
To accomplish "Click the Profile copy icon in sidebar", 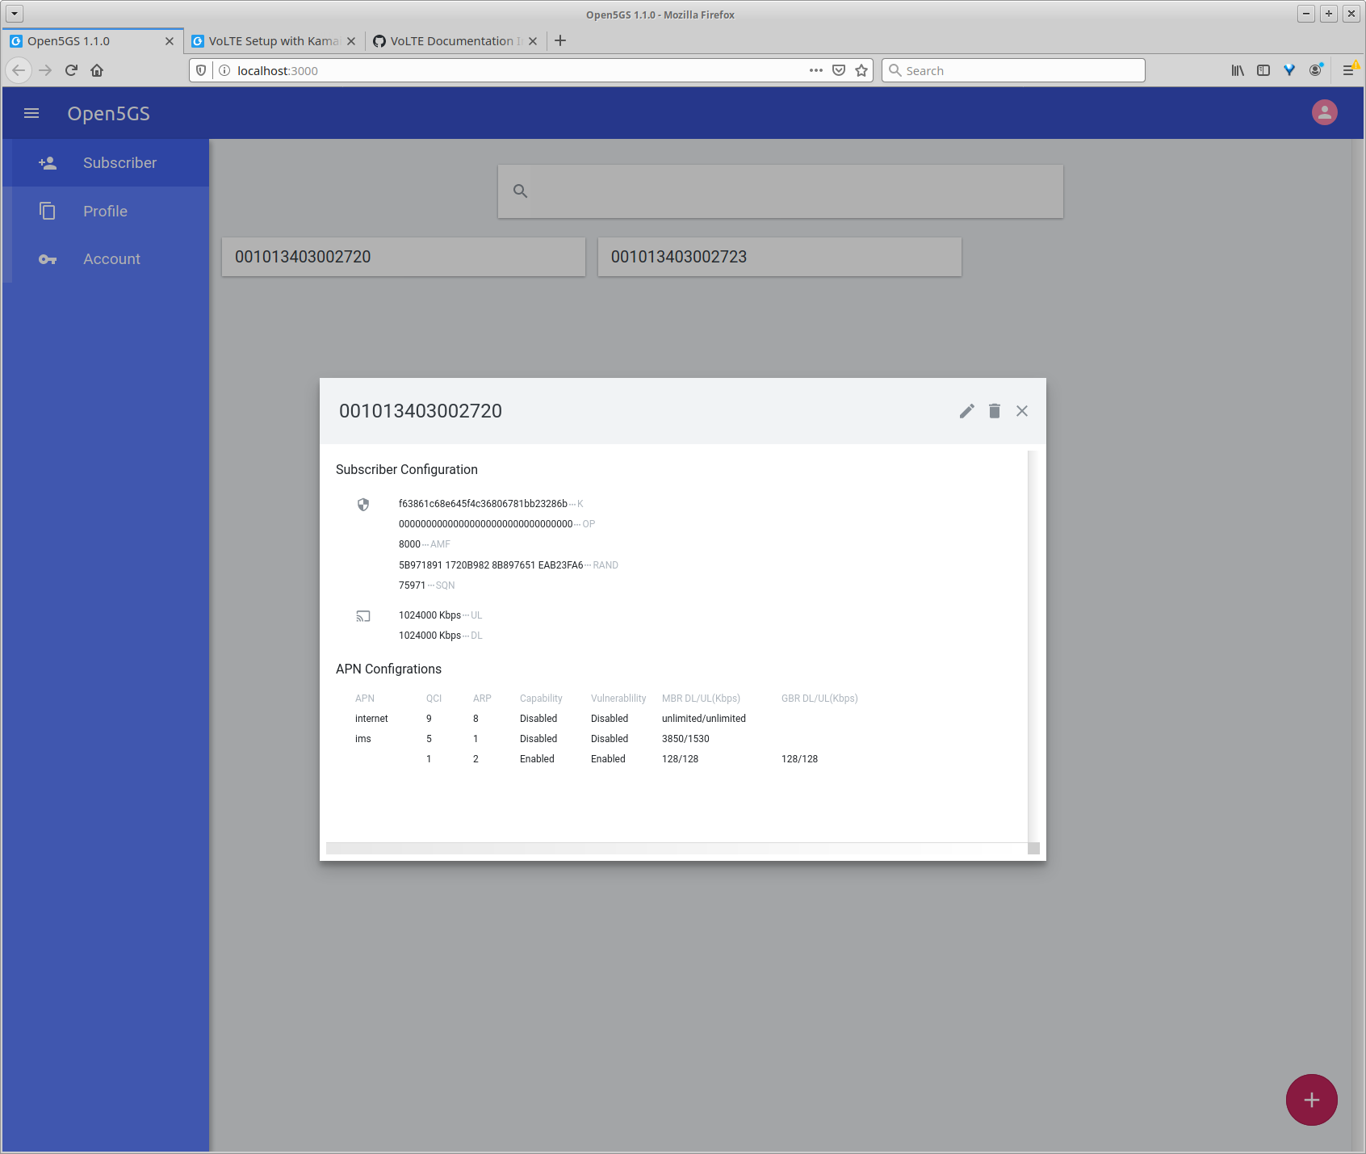I will (x=48, y=211).
